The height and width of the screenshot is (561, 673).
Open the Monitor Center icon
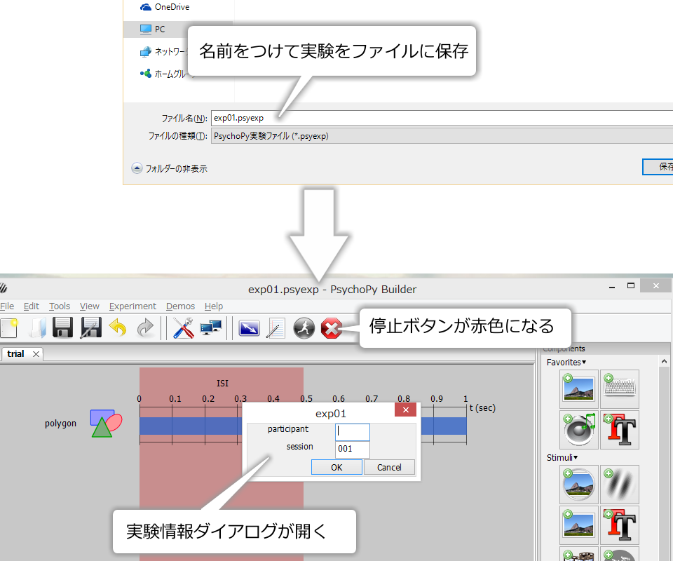[211, 328]
